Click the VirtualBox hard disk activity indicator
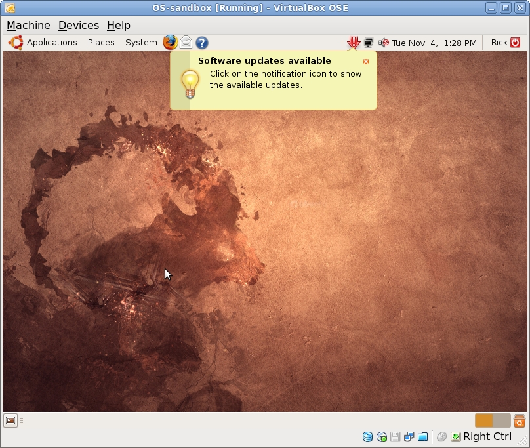 [x=367, y=437]
